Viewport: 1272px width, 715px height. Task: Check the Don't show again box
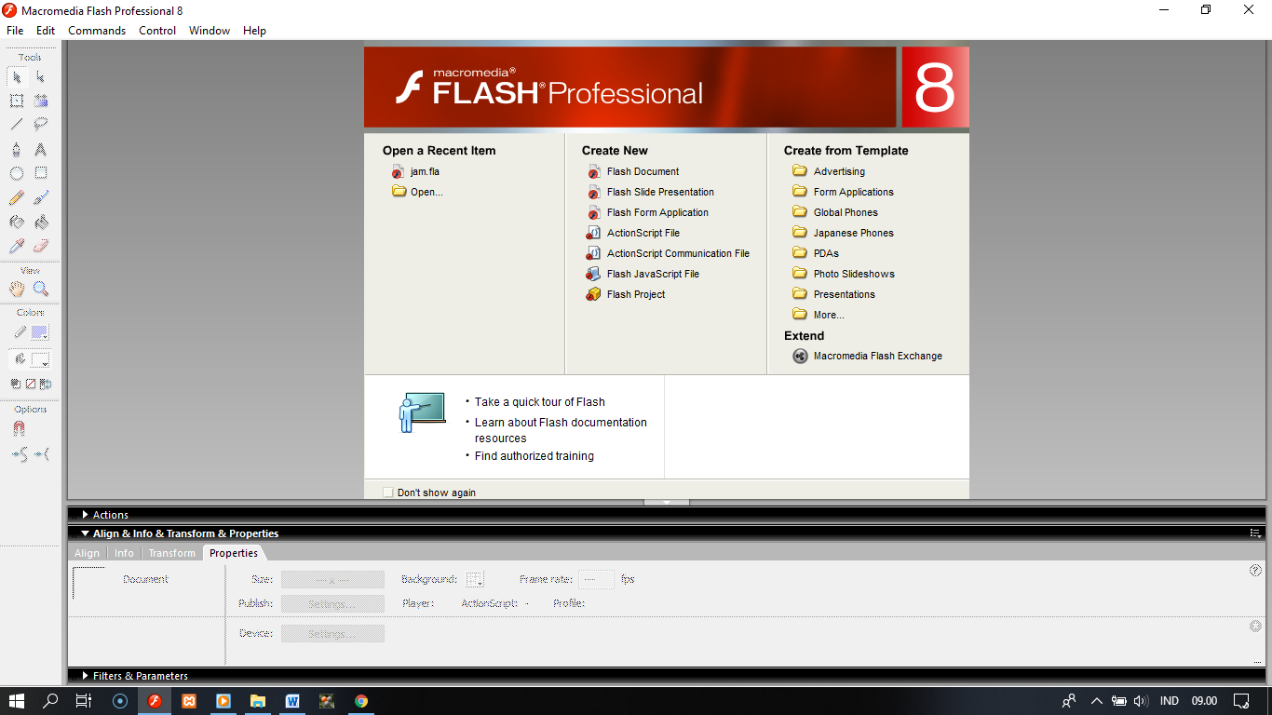388,492
